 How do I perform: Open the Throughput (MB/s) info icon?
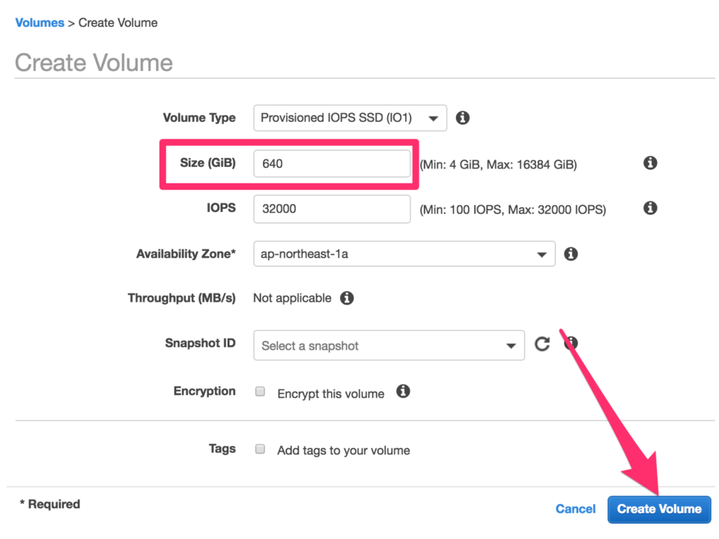347,298
